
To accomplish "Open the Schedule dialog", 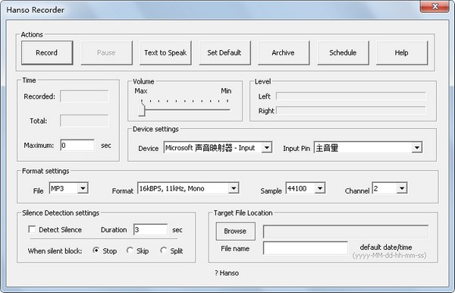I will tap(343, 53).
